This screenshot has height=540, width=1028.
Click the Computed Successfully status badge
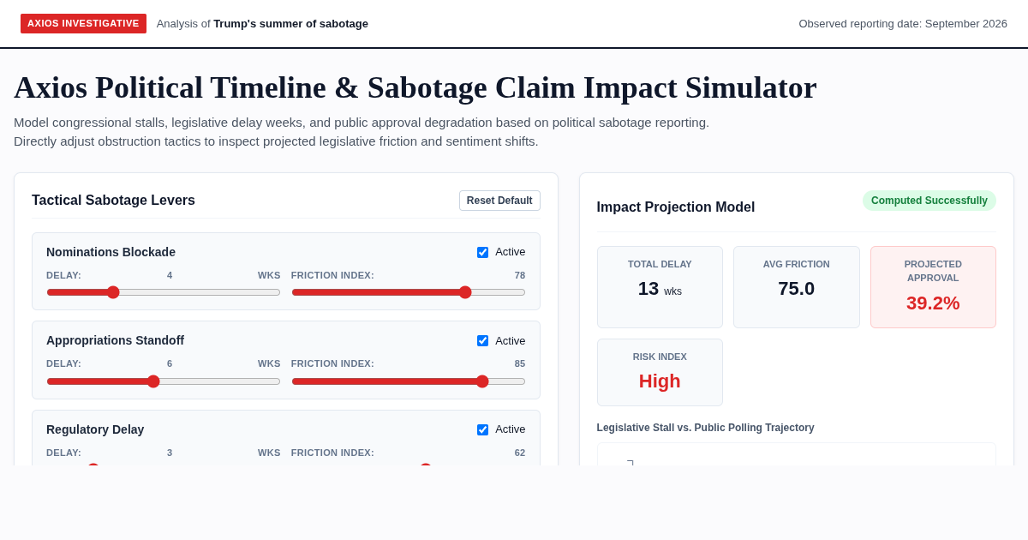pyautogui.click(x=929, y=201)
